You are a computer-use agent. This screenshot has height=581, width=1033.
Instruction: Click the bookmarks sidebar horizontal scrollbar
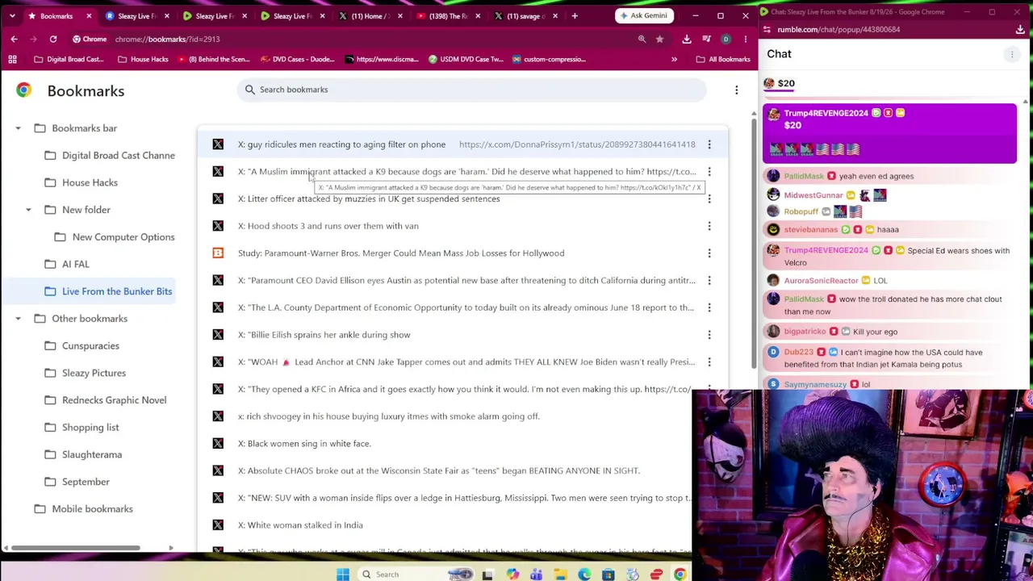pyautogui.click(x=76, y=549)
